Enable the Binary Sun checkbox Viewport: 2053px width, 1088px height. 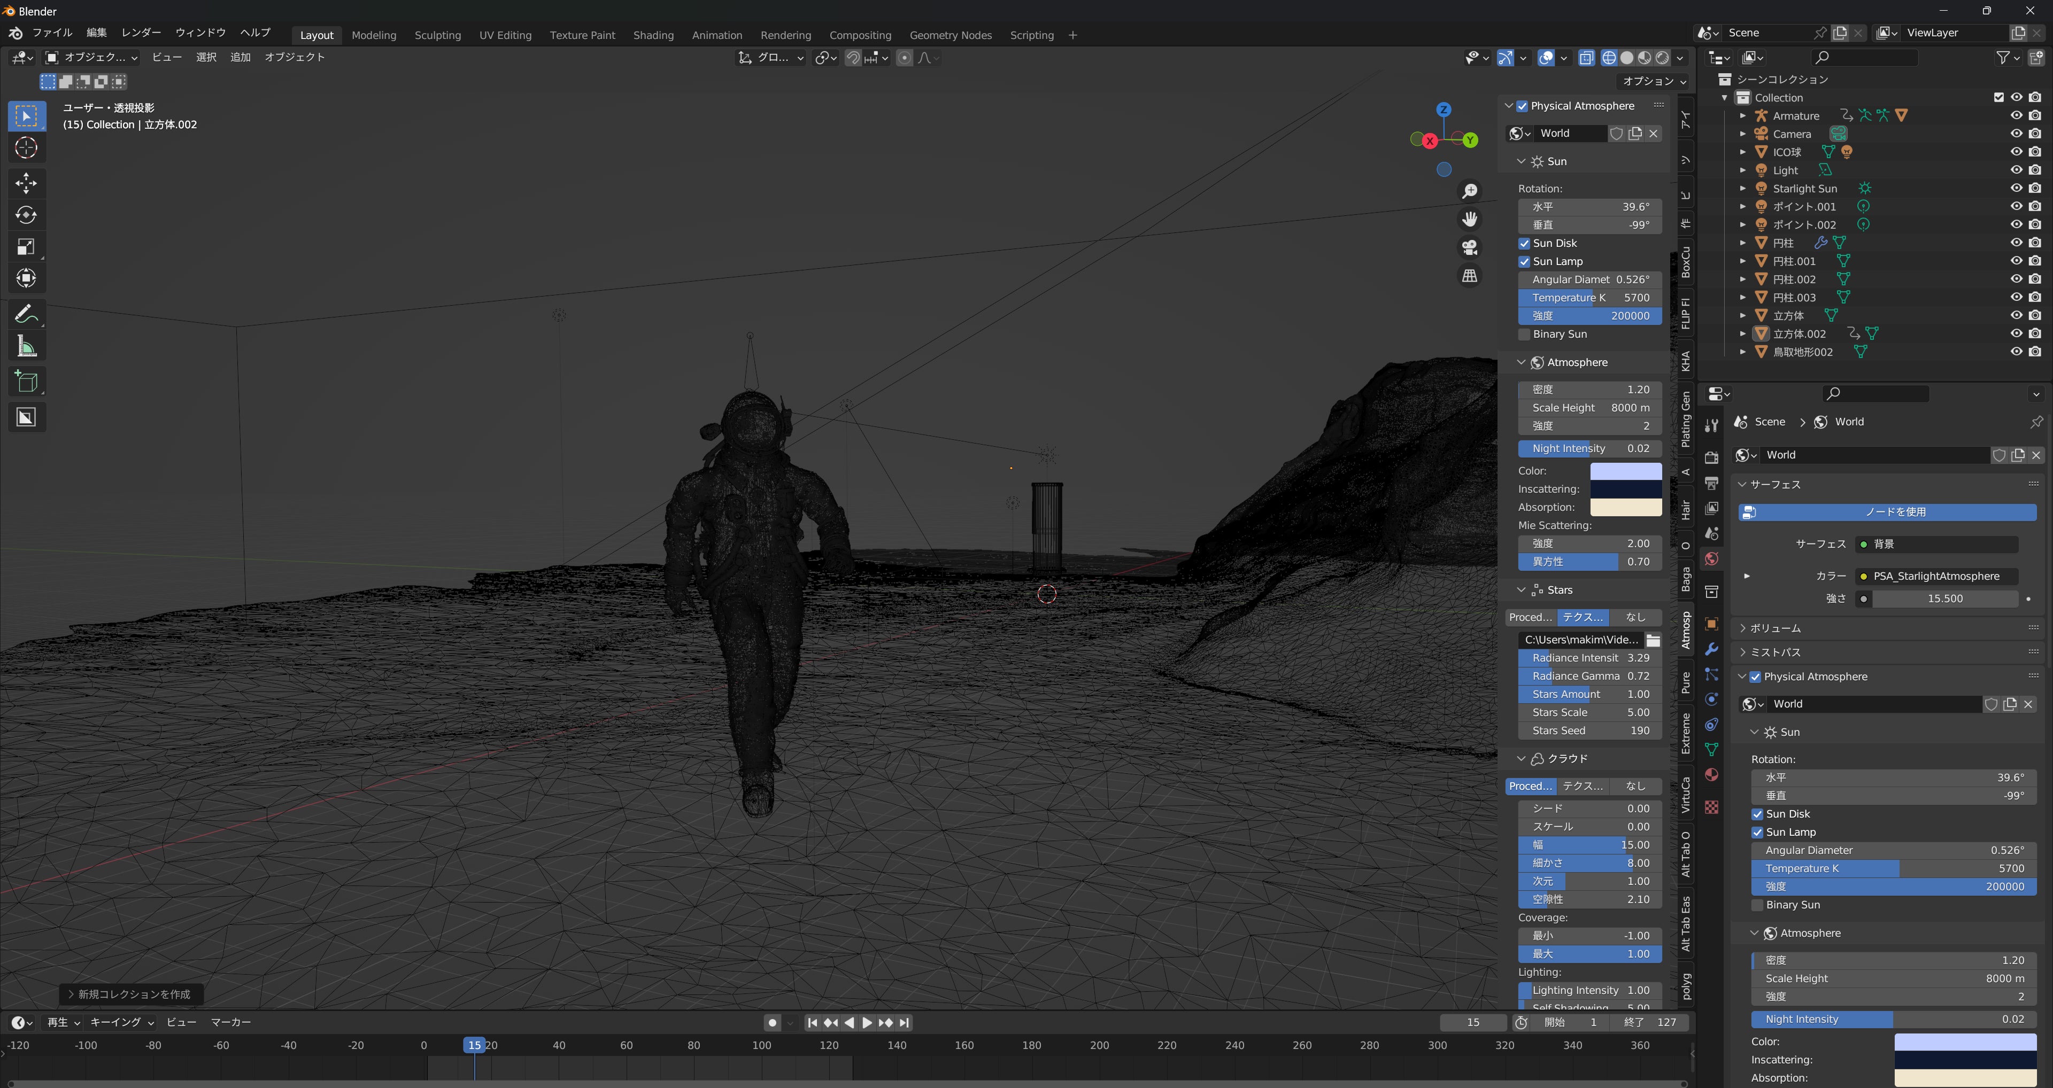click(x=1524, y=335)
